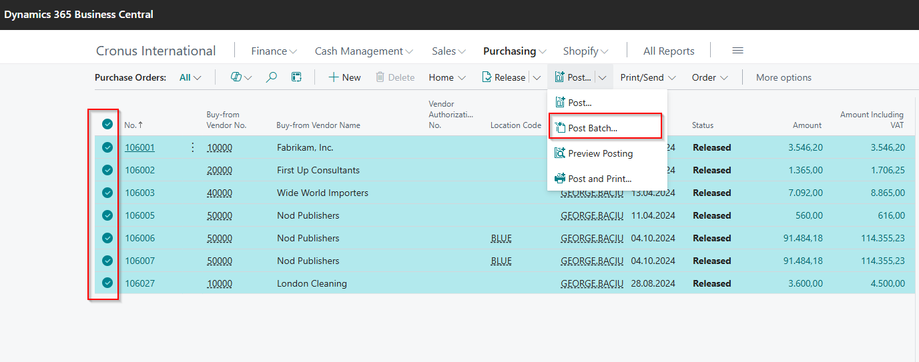
Task: Click the hamburger menu icon after All Reports
Action: (x=737, y=51)
